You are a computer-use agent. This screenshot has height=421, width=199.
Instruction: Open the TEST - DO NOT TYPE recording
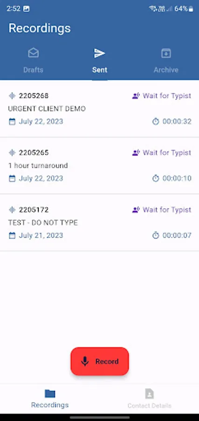100,223
